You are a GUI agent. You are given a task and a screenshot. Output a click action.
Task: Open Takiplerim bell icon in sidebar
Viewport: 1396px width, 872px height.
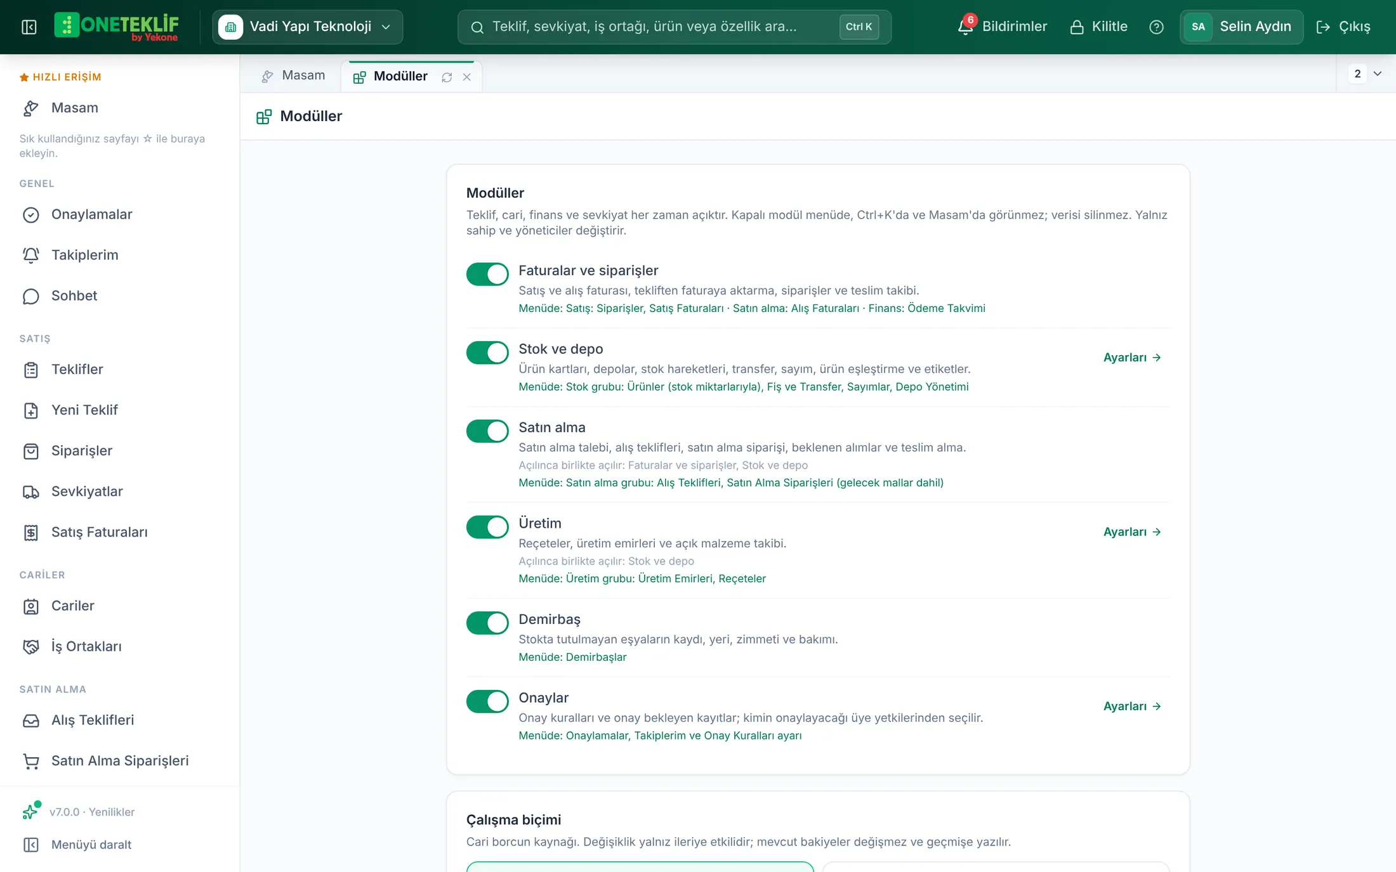(x=31, y=255)
